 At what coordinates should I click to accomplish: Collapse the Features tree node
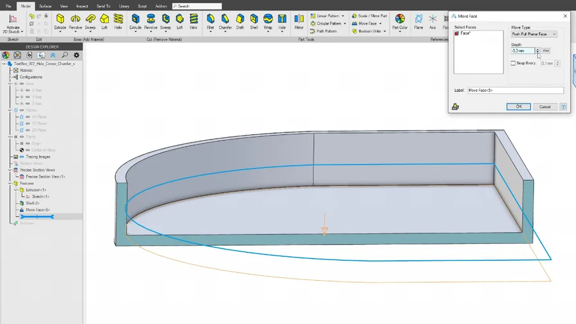click(x=10, y=183)
